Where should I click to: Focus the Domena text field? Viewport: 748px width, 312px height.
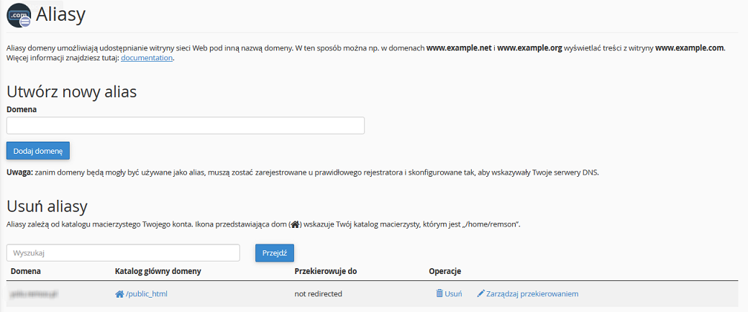tap(186, 126)
